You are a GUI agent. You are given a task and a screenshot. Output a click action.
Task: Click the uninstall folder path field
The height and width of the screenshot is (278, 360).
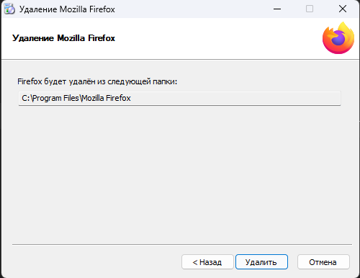point(179,98)
